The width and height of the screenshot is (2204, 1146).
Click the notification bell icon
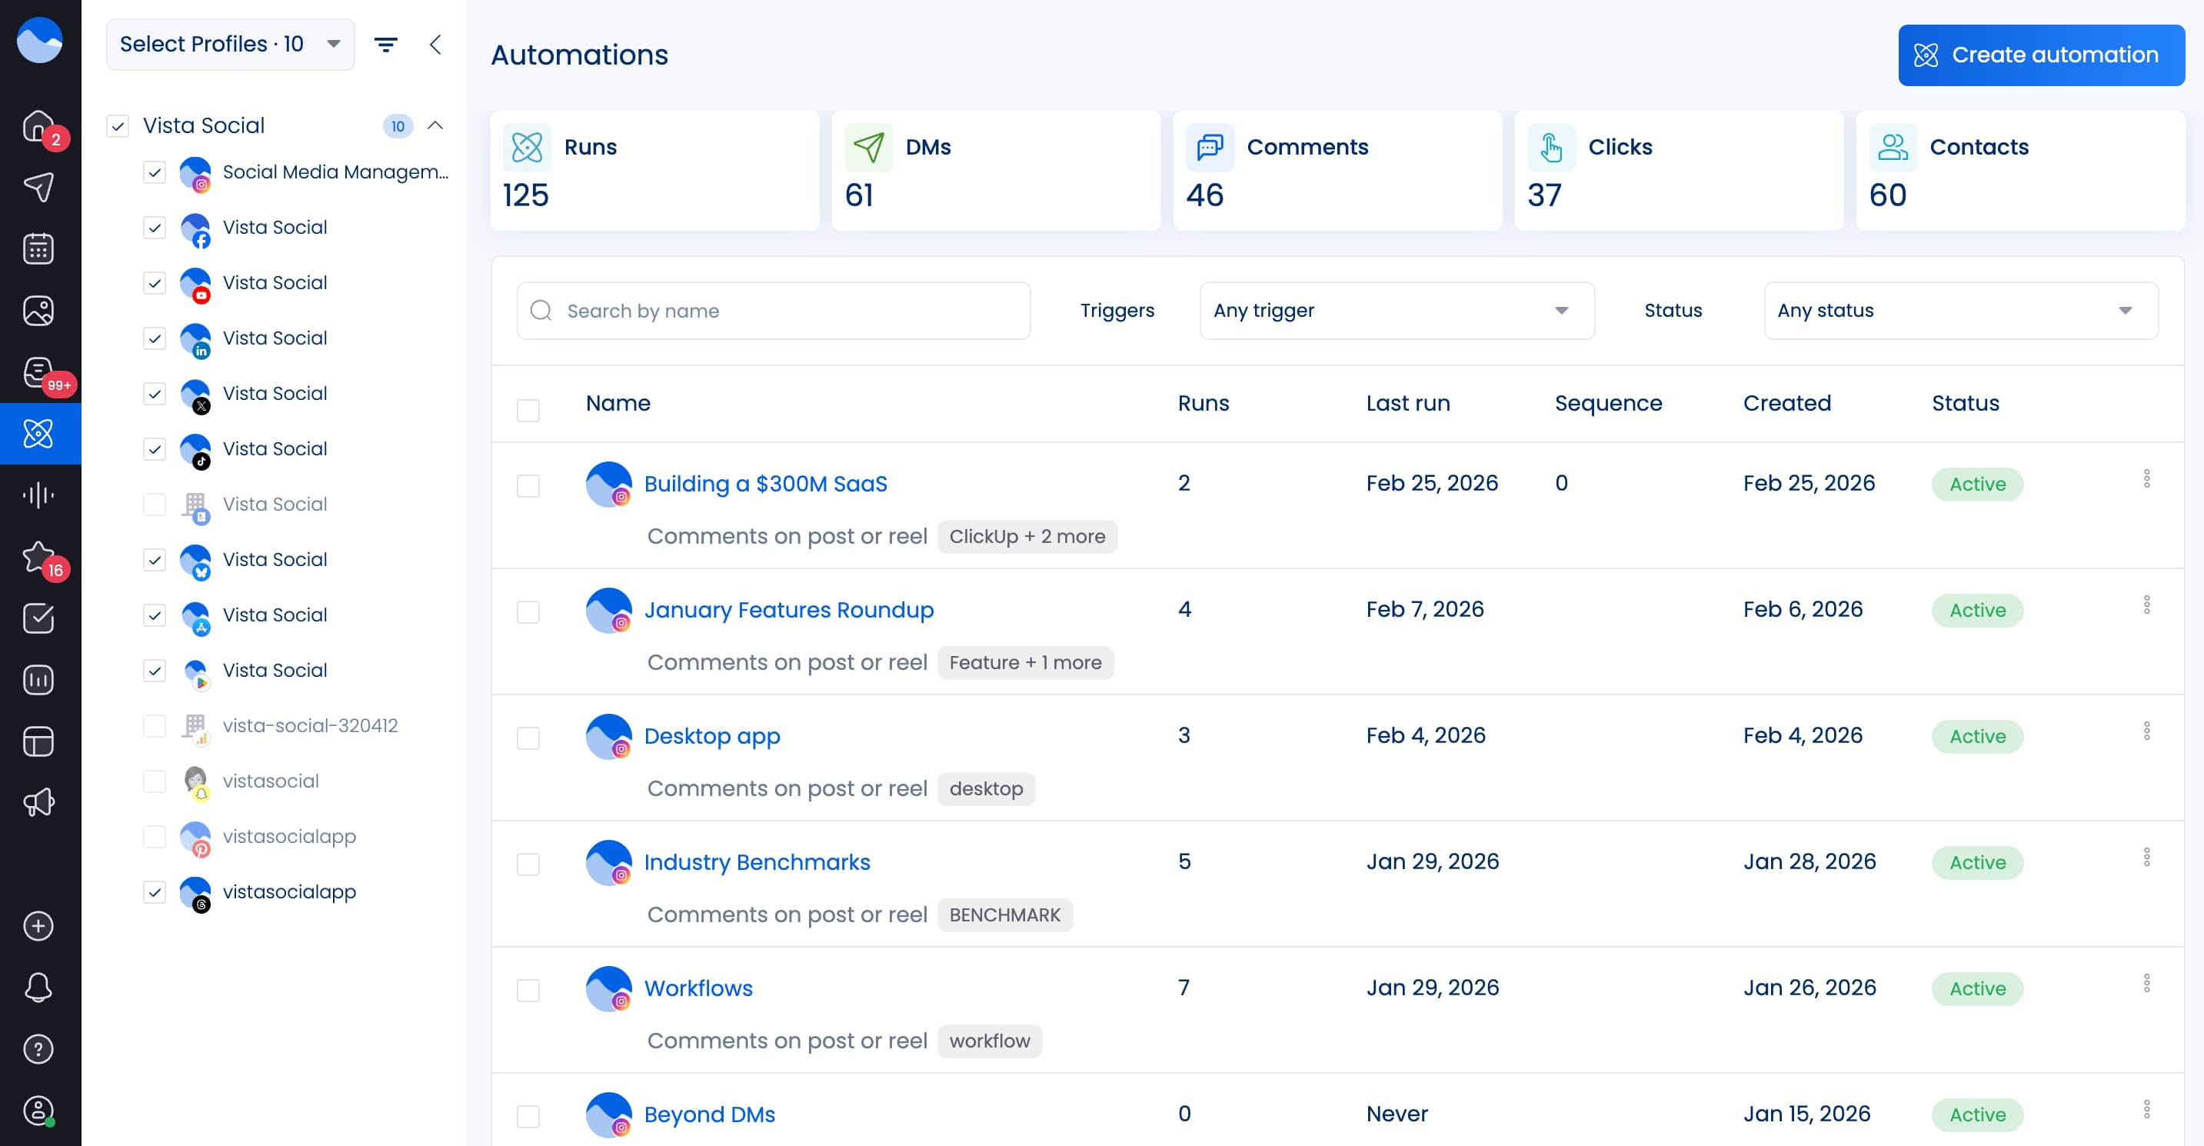click(x=39, y=988)
